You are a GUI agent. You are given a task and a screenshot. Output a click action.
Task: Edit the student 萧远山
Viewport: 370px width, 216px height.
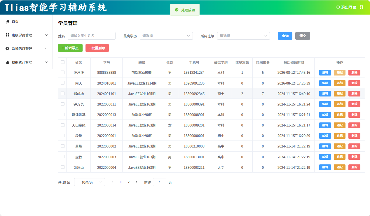coord(325,167)
